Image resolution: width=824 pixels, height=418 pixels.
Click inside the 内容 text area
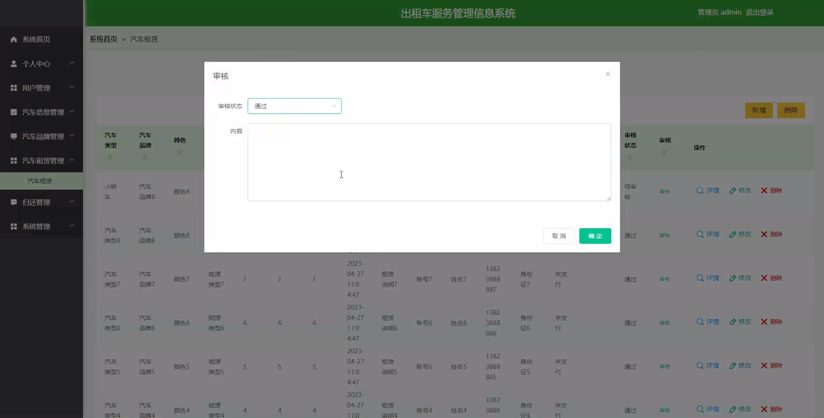click(429, 162)
